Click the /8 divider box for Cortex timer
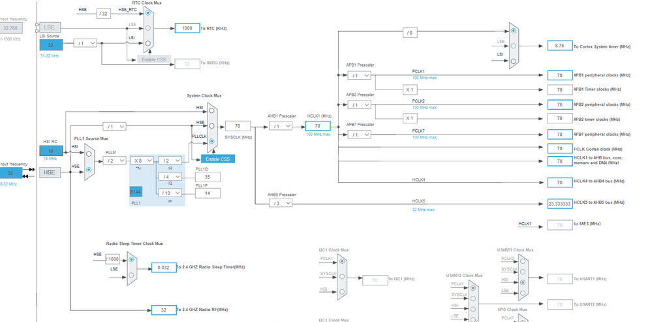The image size is (652, 322). point(410,33)
